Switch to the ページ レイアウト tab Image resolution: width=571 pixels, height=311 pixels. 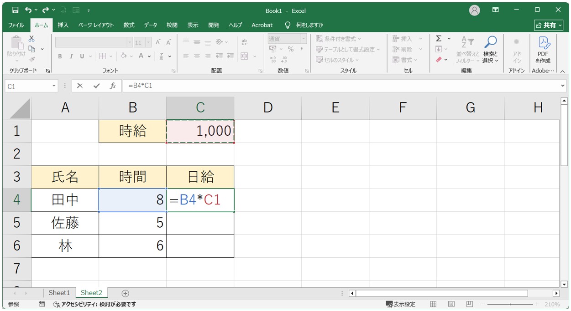96,25
